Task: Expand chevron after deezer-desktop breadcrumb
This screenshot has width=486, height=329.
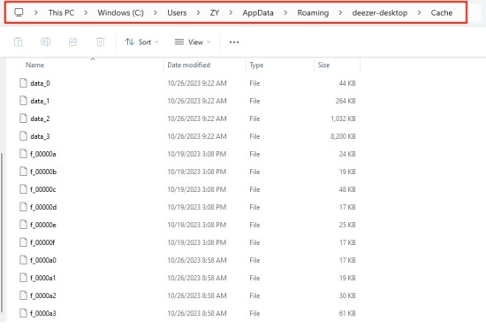Action: [420, 12]
